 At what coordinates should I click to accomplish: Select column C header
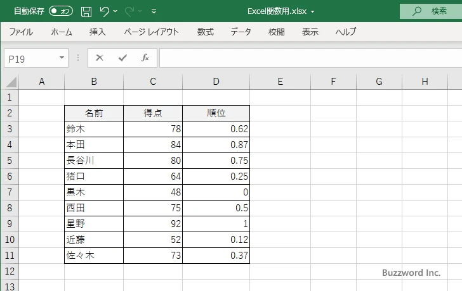click(x=152, y=82)
